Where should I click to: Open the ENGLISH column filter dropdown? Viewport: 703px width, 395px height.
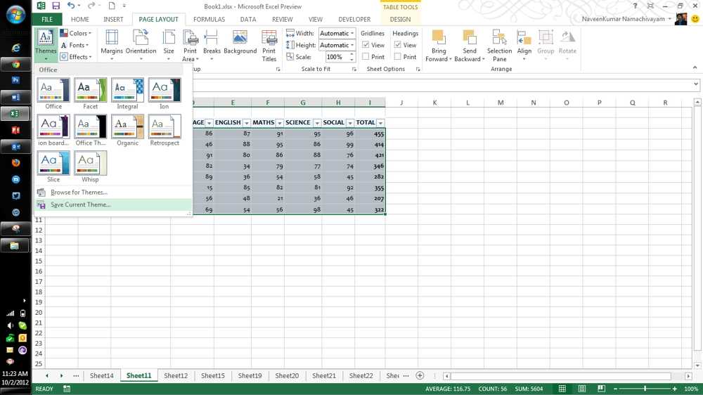click(x=247, y=123)
